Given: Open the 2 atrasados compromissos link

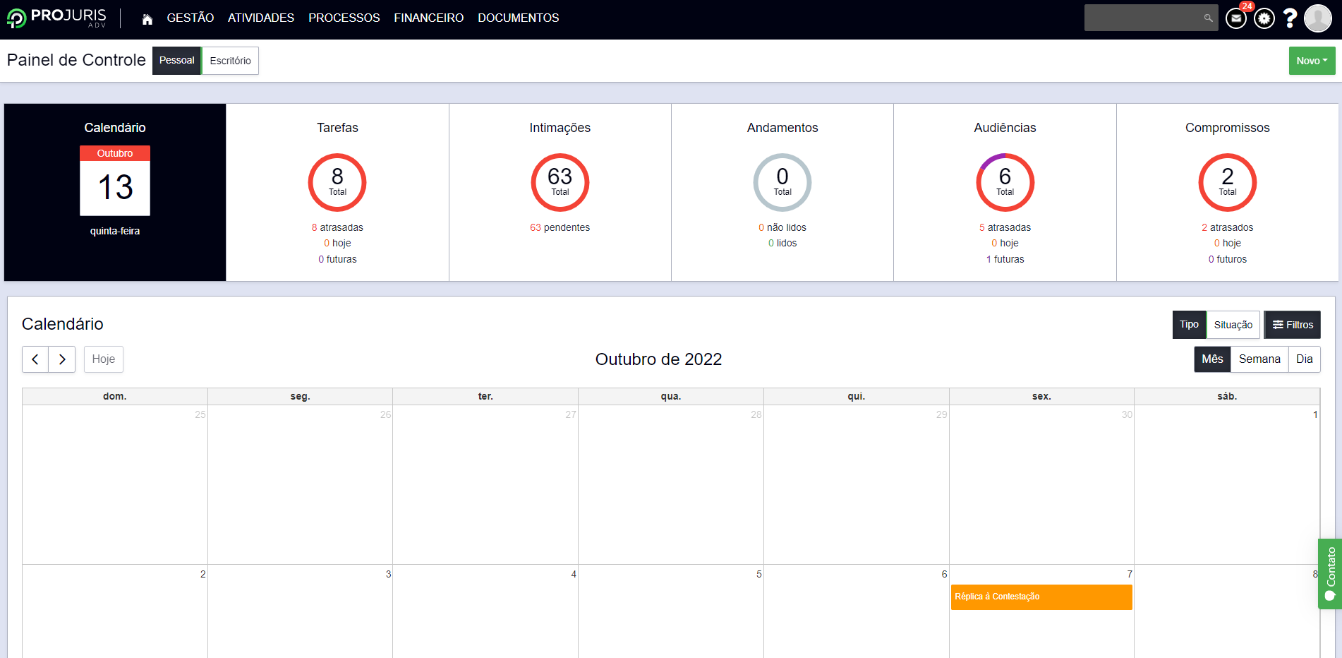Looking at the screenshot, I should tap(1228, 227).
